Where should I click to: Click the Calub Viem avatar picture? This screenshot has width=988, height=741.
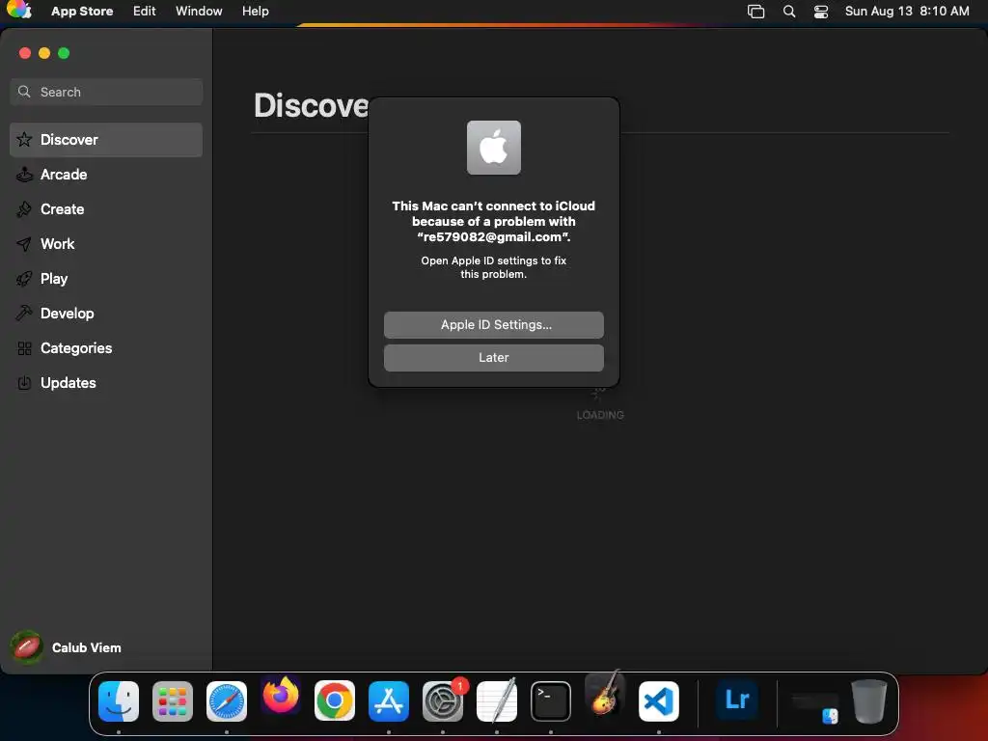pyautogui.click(x=27, y=647)
